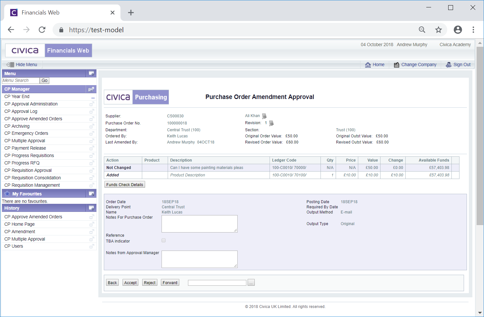
Task: Open History CP Approve Amended Orders new-window icon
Action: (x=92, y=217)
